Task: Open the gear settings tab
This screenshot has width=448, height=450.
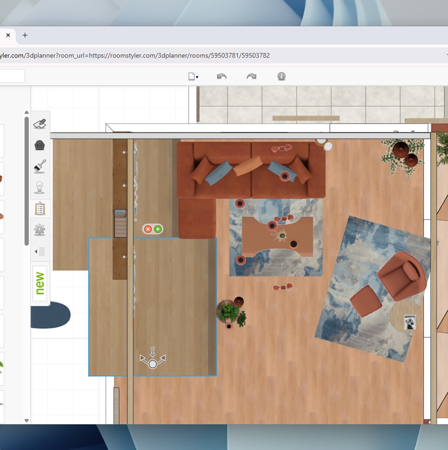Action: 40,230
